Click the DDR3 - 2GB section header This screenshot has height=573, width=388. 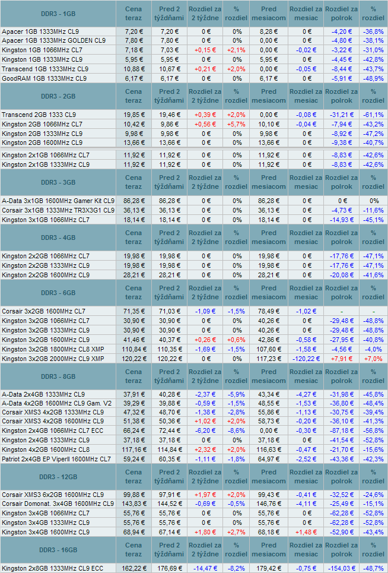click(58, 96)
